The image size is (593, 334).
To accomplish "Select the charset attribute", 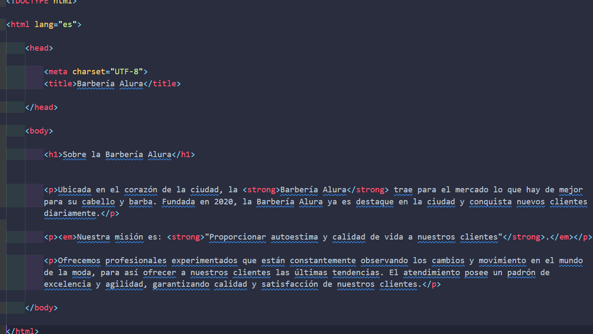I will pos(89,72).
